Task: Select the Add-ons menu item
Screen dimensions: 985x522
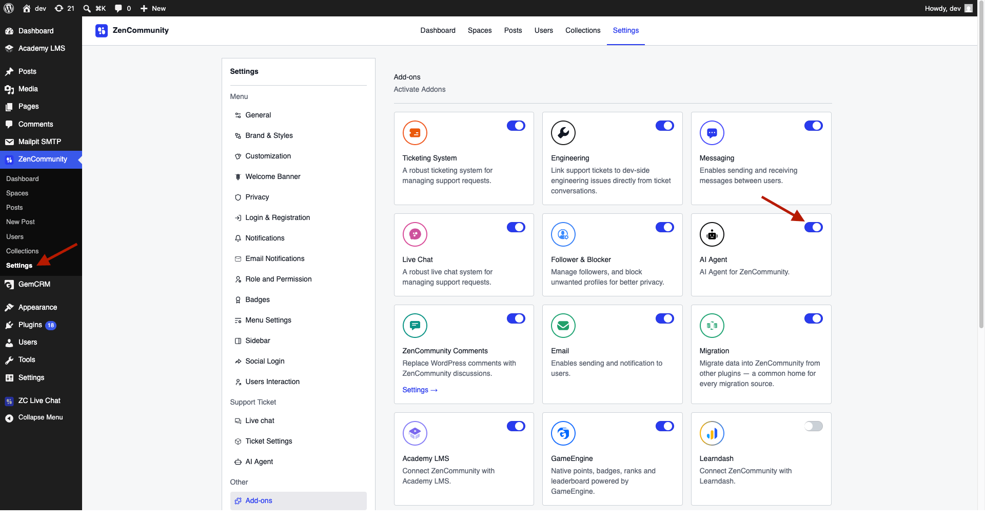Action: point(298,500)
